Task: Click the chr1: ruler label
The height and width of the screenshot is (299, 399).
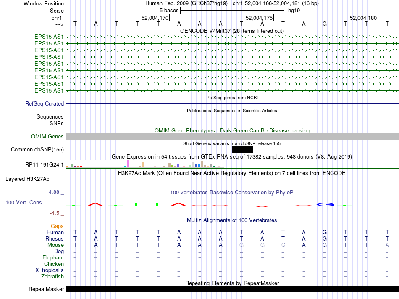Action: pyautogui.click(x=58, y=18)
